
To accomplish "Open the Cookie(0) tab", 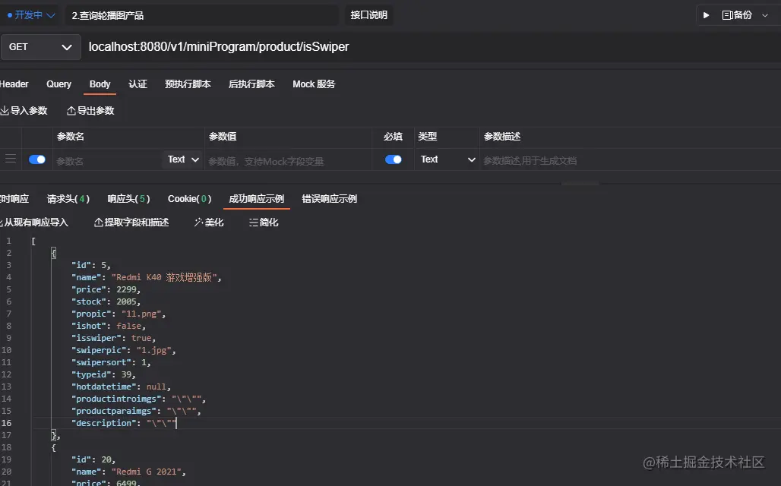I will tap(189, 199).
